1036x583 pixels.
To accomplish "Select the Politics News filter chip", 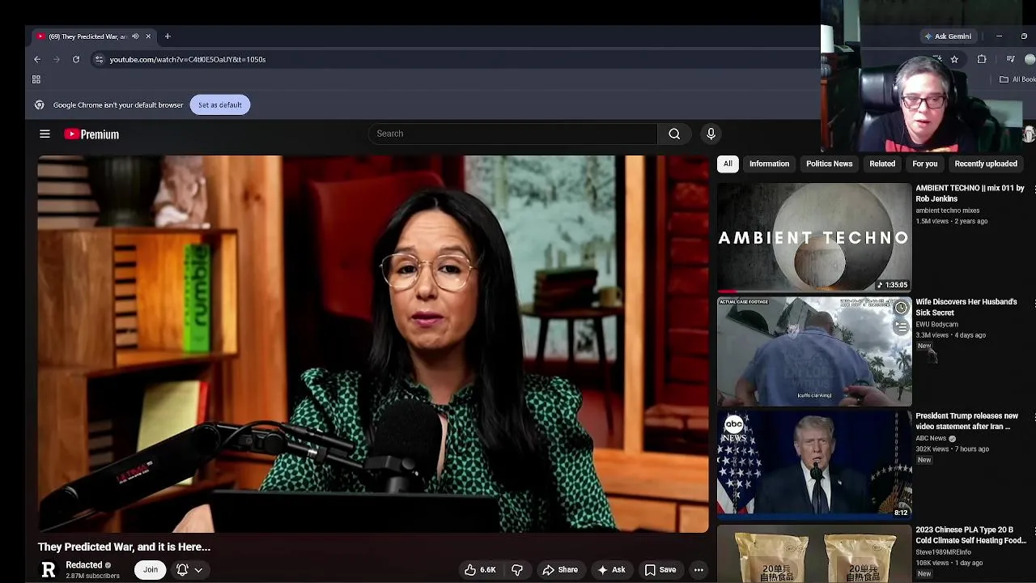I will (x=829, y=164).
